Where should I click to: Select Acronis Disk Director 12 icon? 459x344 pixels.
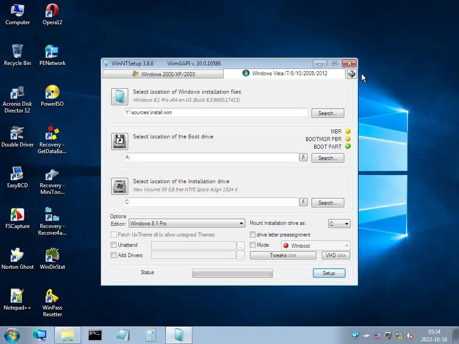[17, 99]
